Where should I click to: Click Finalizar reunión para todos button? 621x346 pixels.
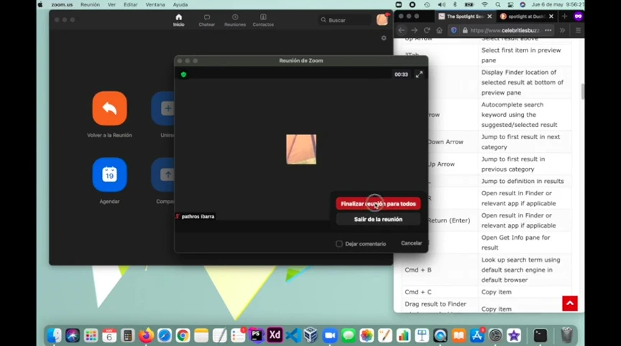coord(378,204)
